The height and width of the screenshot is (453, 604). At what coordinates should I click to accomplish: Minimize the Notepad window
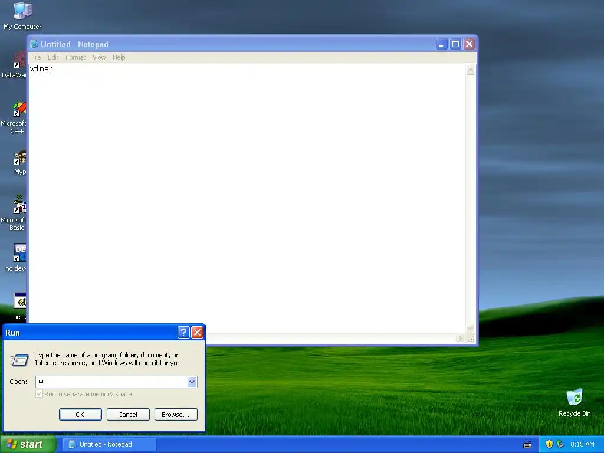[x=441, y=44]
